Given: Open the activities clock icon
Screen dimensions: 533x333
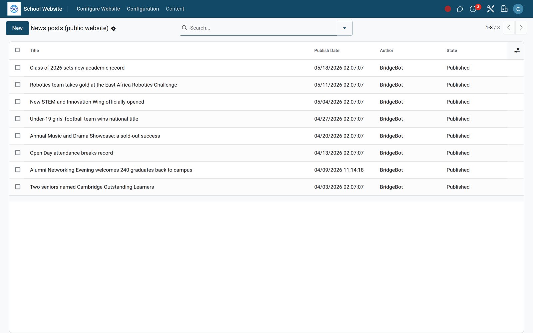Looking at the screenshot, I should [x=473, y=9].
